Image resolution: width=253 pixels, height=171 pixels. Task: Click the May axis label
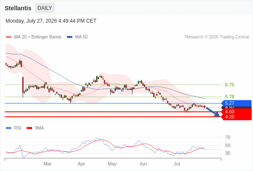click(112, 164)
